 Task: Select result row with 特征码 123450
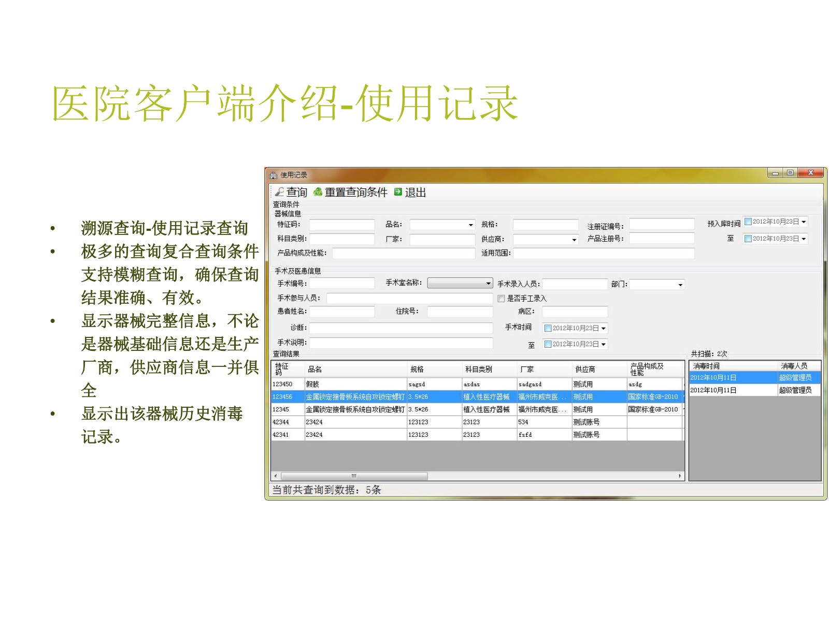pos(282,384)
